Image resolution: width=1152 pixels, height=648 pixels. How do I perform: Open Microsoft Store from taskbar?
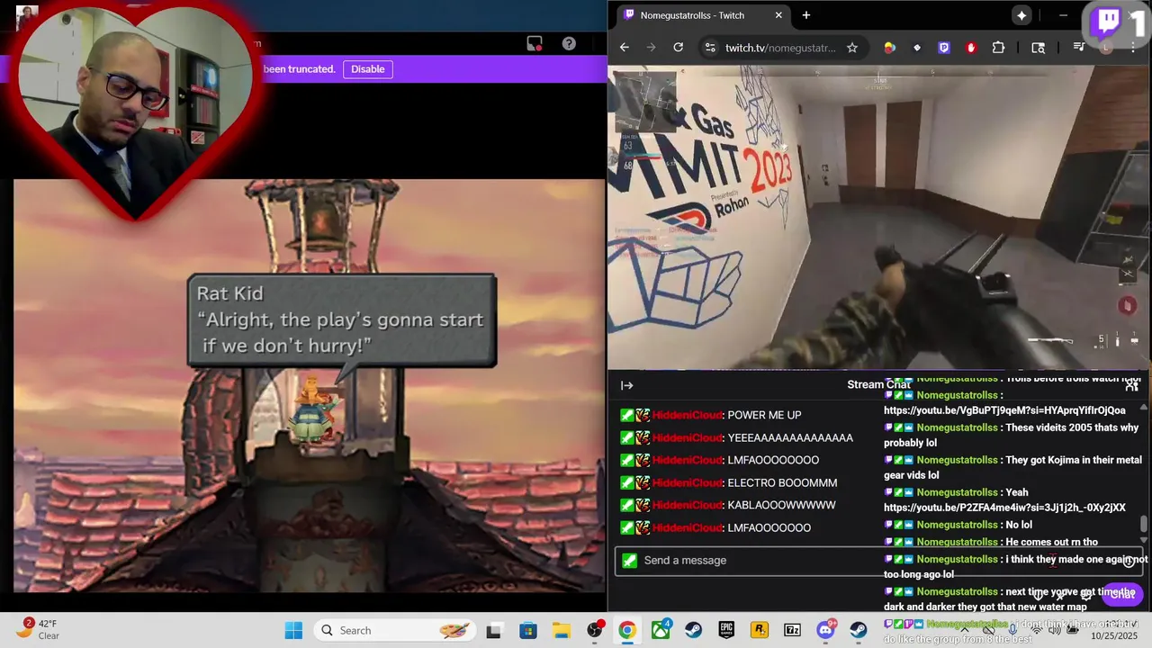point(527,630)
